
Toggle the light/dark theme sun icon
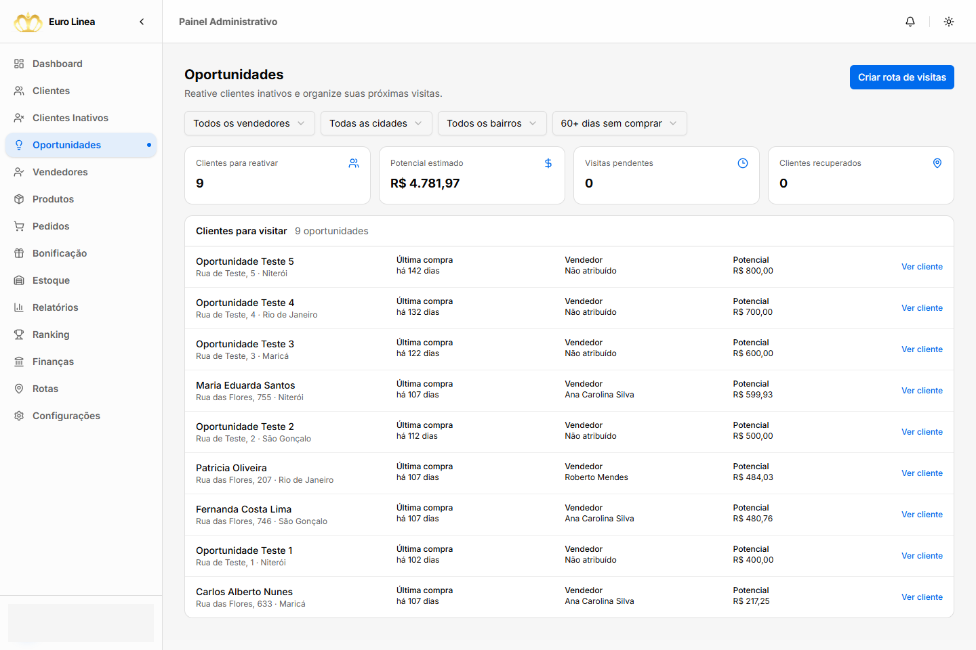(x=949, y=22)
